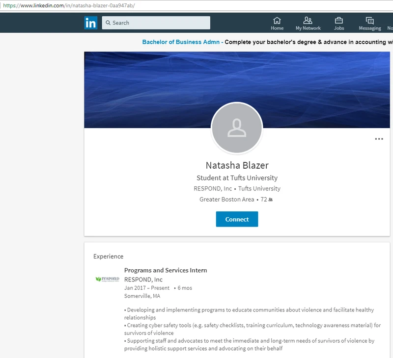Click the magnifier icon in search box

tap(108, 23)
